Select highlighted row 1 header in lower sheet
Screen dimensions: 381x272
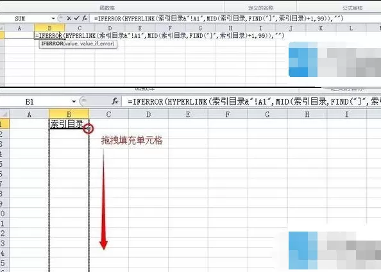coord(4,124)
